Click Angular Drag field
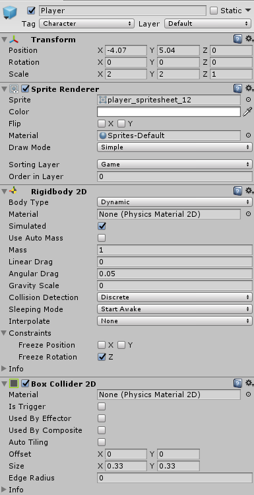254x495 pixels. pyautogui.click(x=175, y=274)
